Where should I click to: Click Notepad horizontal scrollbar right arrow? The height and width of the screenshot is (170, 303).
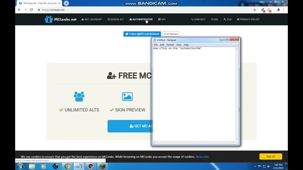(x=234, y=142)
